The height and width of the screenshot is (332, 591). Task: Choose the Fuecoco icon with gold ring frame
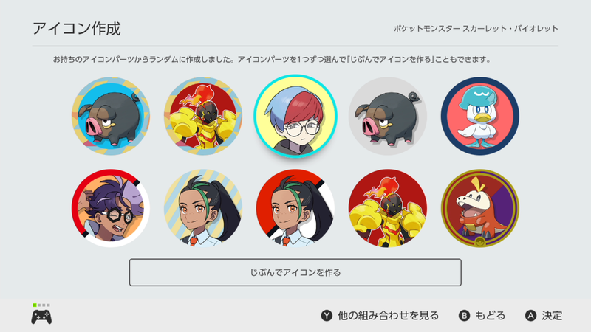coord(480,208)
